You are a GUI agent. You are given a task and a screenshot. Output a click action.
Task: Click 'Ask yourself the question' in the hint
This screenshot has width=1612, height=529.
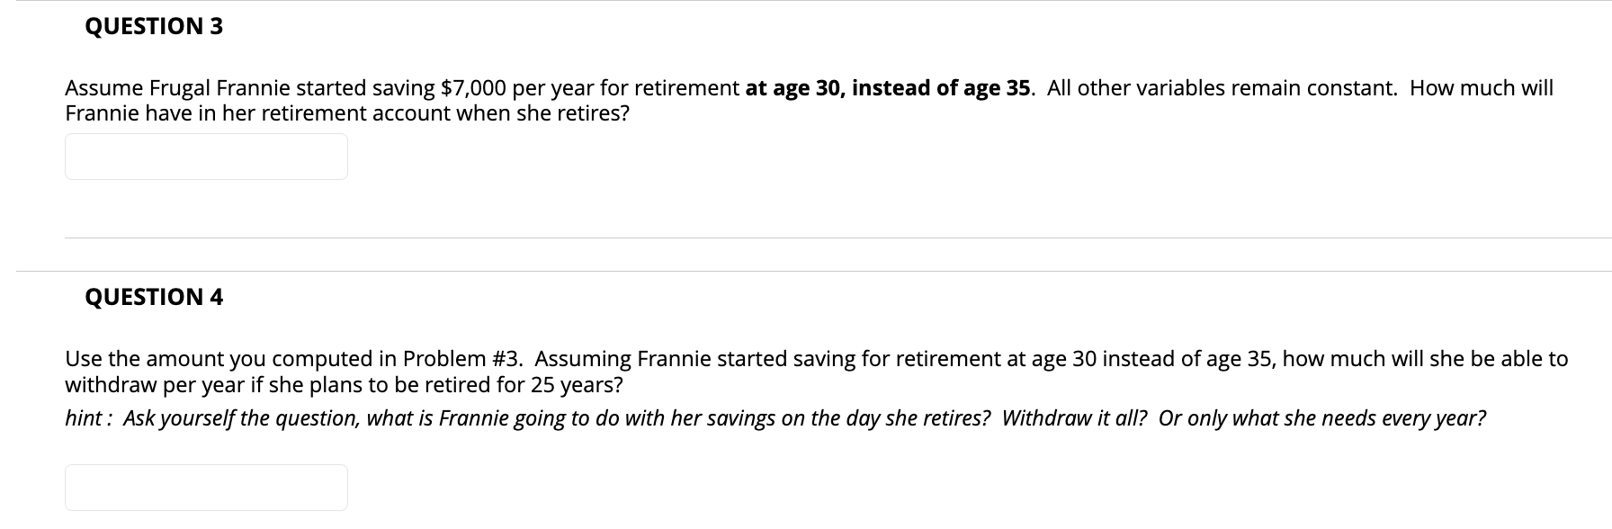[x=240, y=418]
